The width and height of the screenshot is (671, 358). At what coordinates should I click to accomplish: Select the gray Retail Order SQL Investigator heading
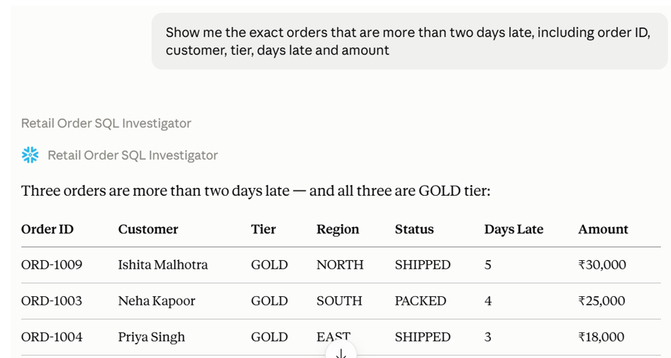[106, 123]
